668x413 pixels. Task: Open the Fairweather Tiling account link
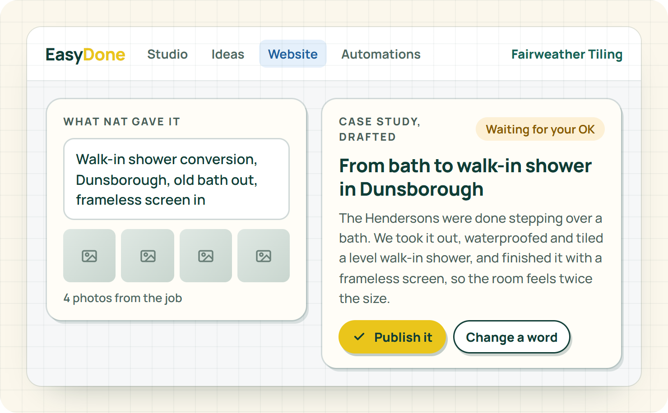567,54
